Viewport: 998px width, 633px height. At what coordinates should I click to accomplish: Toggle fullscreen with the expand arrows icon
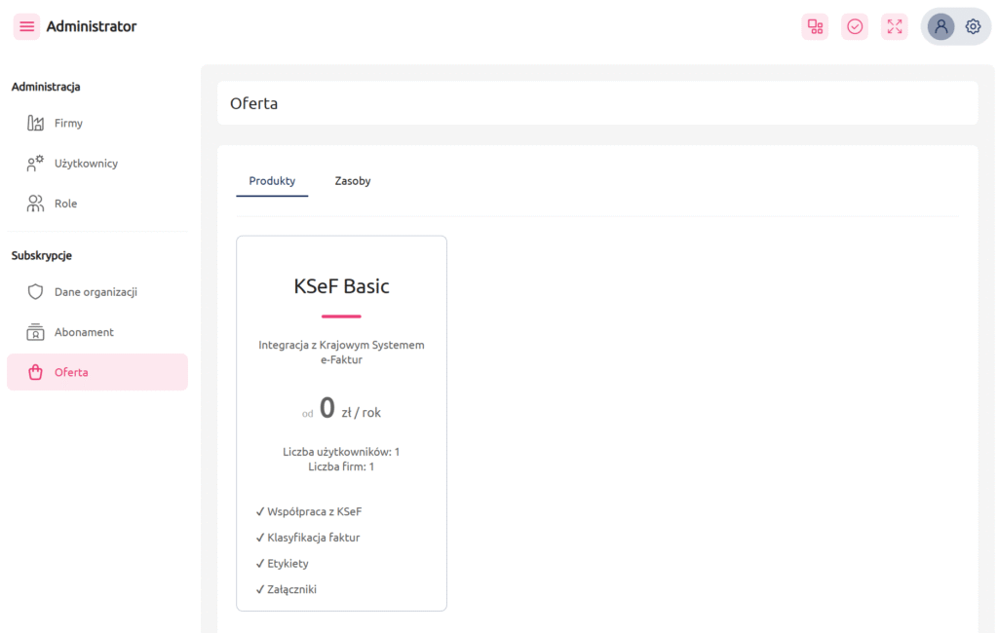click(x=895, y=26)
